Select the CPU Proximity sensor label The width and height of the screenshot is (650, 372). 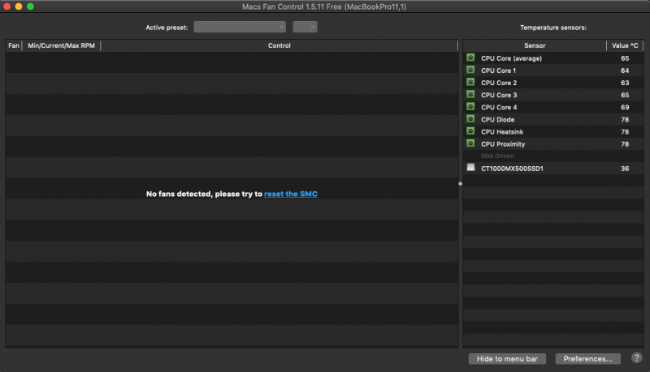(503, 143)
